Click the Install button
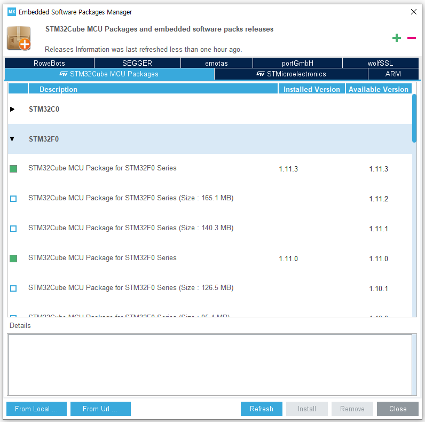Screen dimensions: 425x422 click(307, 409)
